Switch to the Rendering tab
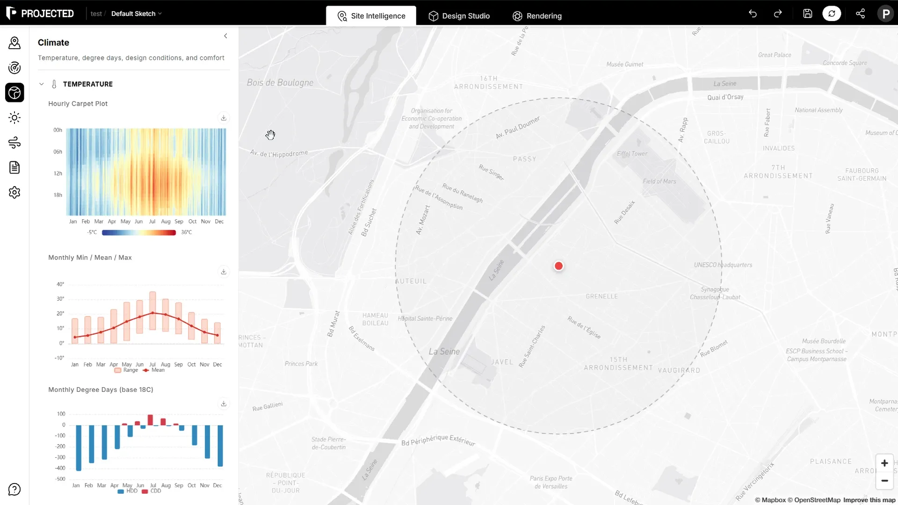The image size is (898, 505). pos(537,16)
